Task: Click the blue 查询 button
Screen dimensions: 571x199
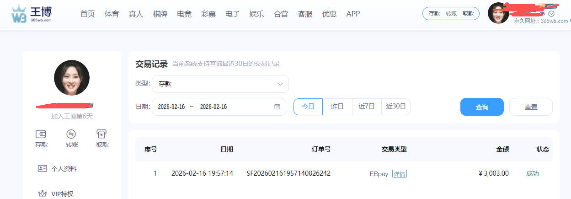Action: point(482,107)
